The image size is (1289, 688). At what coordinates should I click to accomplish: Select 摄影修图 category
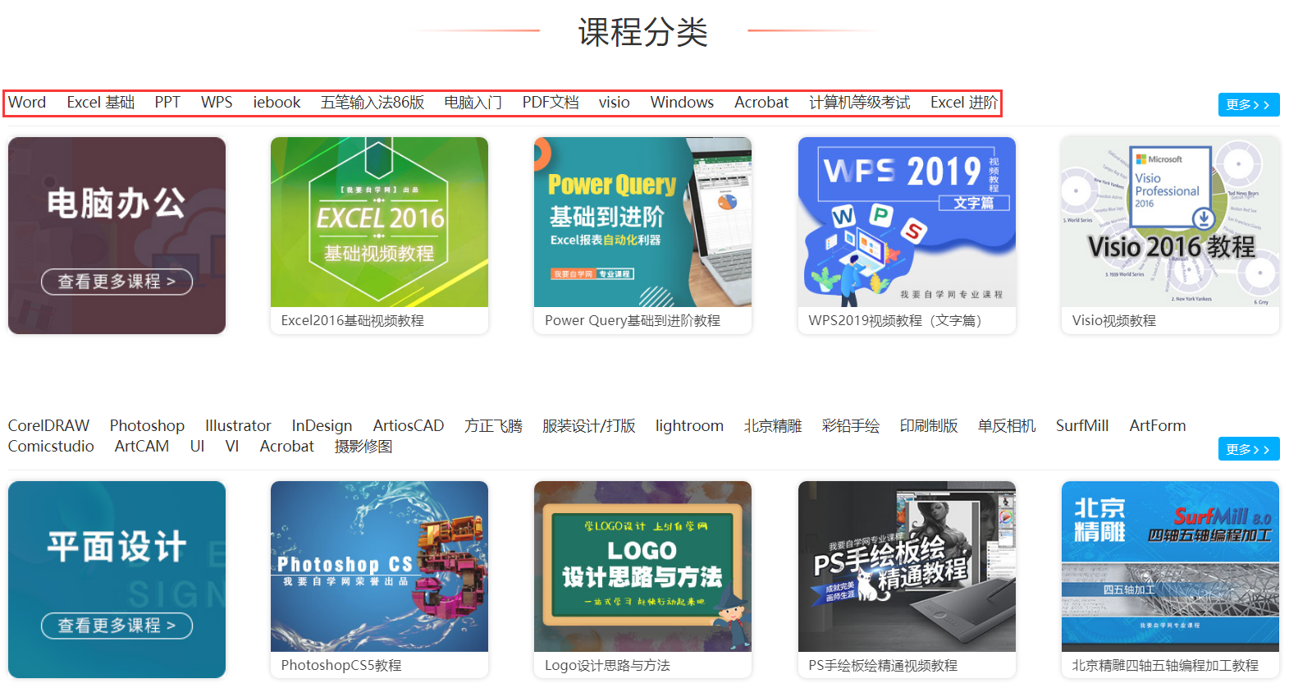pyautogui.click(x=363, y=446)
